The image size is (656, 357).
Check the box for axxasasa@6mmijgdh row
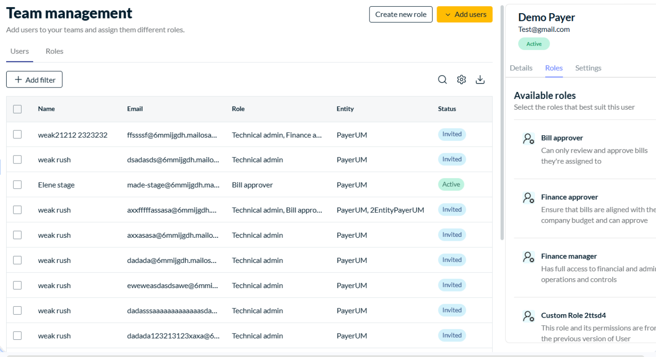coord(17,235)
